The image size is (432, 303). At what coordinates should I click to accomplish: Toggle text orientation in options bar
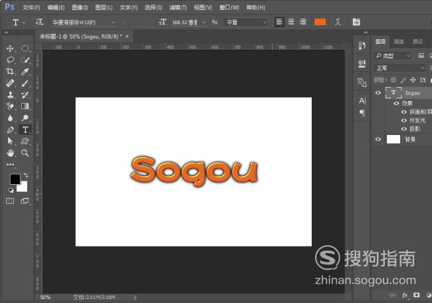39,22
